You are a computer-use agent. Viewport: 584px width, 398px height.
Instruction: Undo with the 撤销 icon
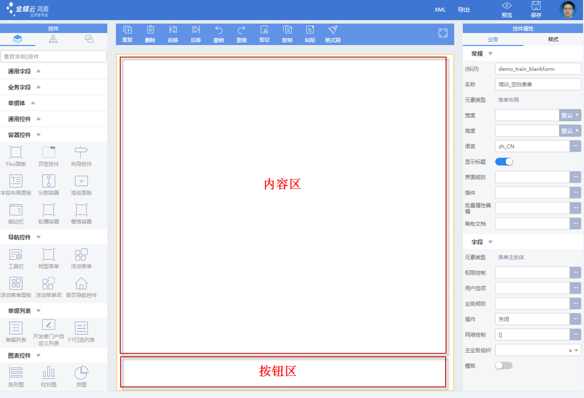[219, 30]
